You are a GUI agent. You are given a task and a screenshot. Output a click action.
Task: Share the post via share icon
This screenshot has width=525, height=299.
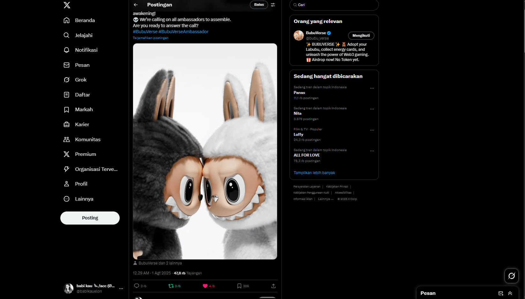click(x=274, y=286)
